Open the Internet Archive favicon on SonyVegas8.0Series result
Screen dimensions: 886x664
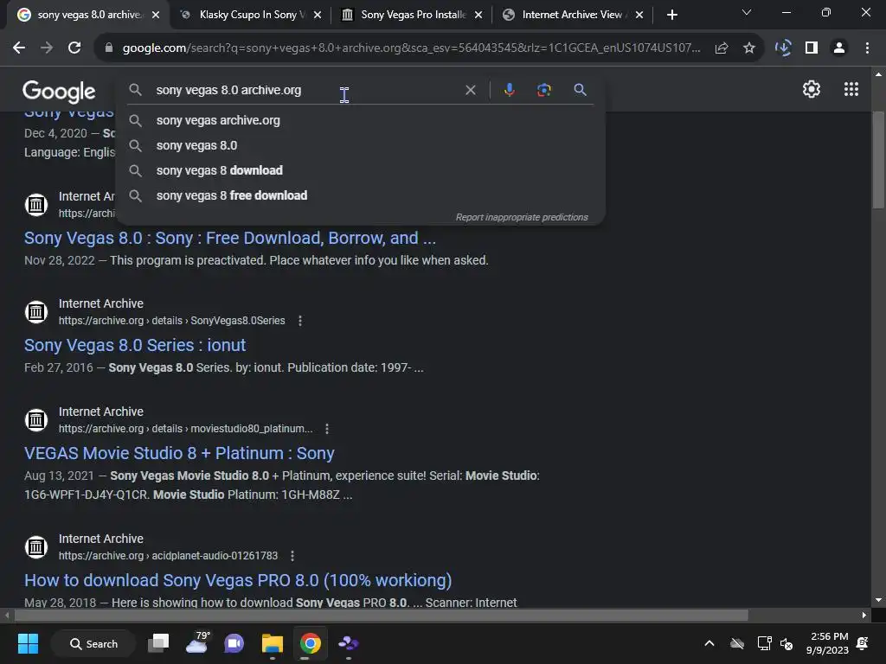(36, 311)
